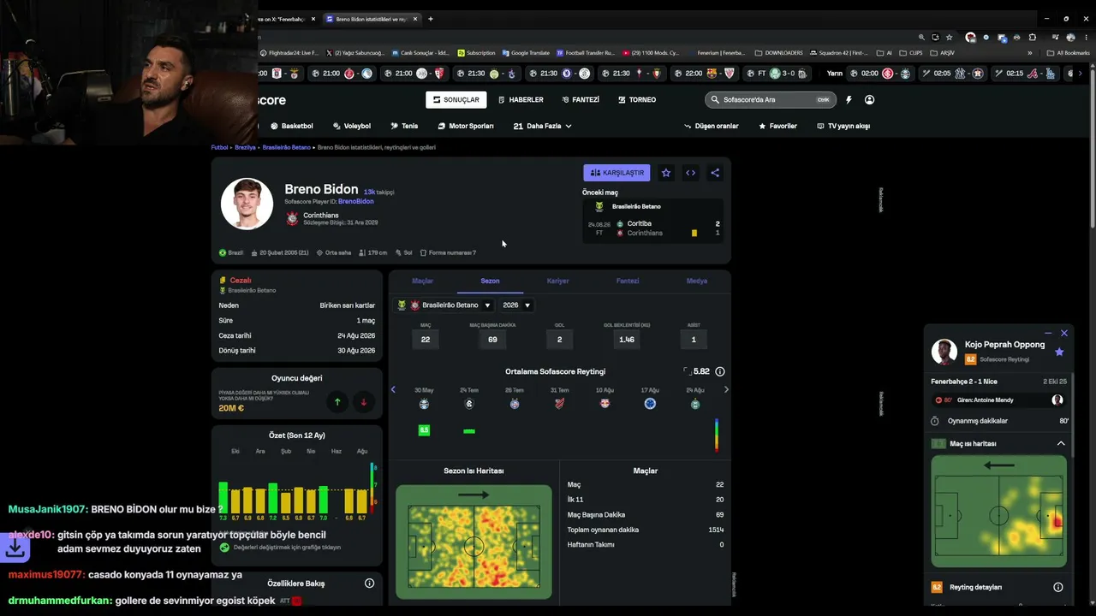1096x616 pixels.
Task: Click the orange 8.2 rating badge beside Reyting detayları
Action: (x=937, y=588)
